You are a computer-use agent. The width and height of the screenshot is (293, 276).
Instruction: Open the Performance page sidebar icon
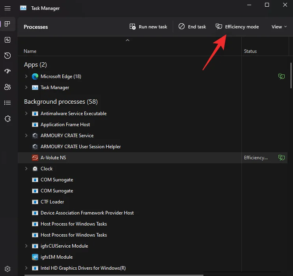pos(7,40)
